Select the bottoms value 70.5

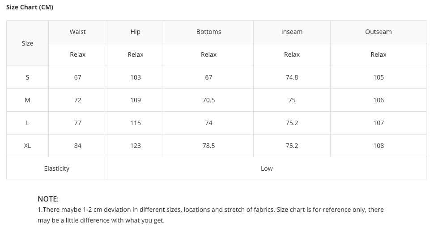click(x=208, y=100)
